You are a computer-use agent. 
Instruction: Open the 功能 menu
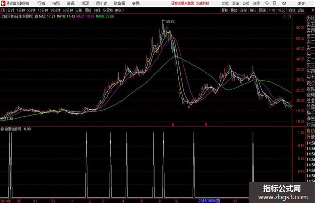click(x=225, y=3)
